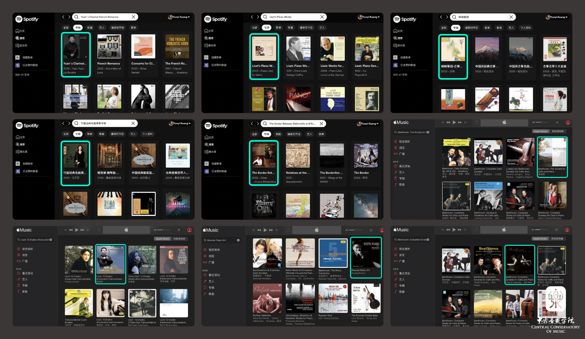Click 创建歌单 plus icon in Liszt's Piano Works window
This screenshot has width=585, height=339.
coord(206,57)
